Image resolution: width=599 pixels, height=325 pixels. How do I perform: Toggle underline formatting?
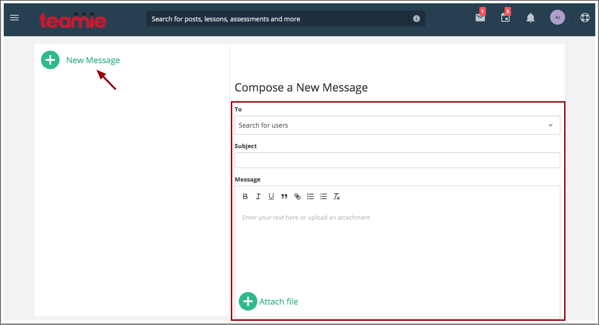[x=271, y=196]
